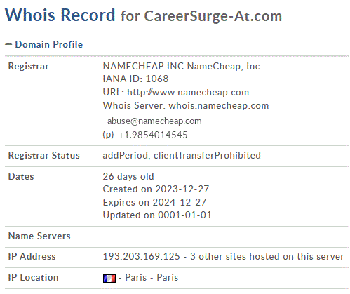350x294 pixels.
Task: Click the phone number +1.9854014545
Action: [153, 135]
